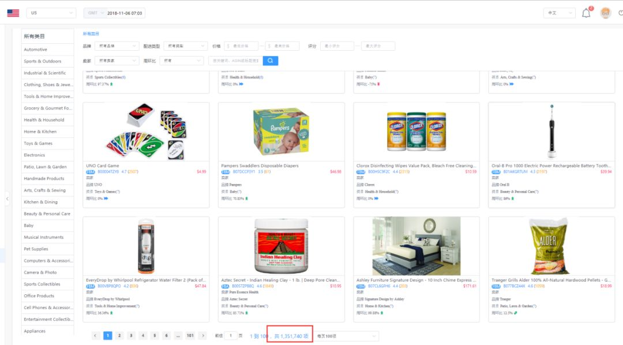Select the Pet Supplies category
This screenshot has width=623, height=345.
[36, 249]
